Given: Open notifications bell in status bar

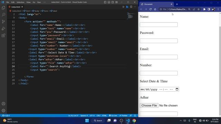Looking at the screenshot, I should [x=135, y=116].
